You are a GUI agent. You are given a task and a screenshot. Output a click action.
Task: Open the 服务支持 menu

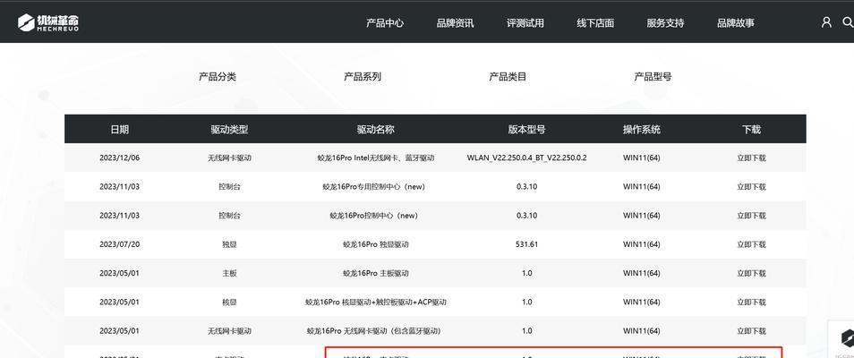pos(665,23)
